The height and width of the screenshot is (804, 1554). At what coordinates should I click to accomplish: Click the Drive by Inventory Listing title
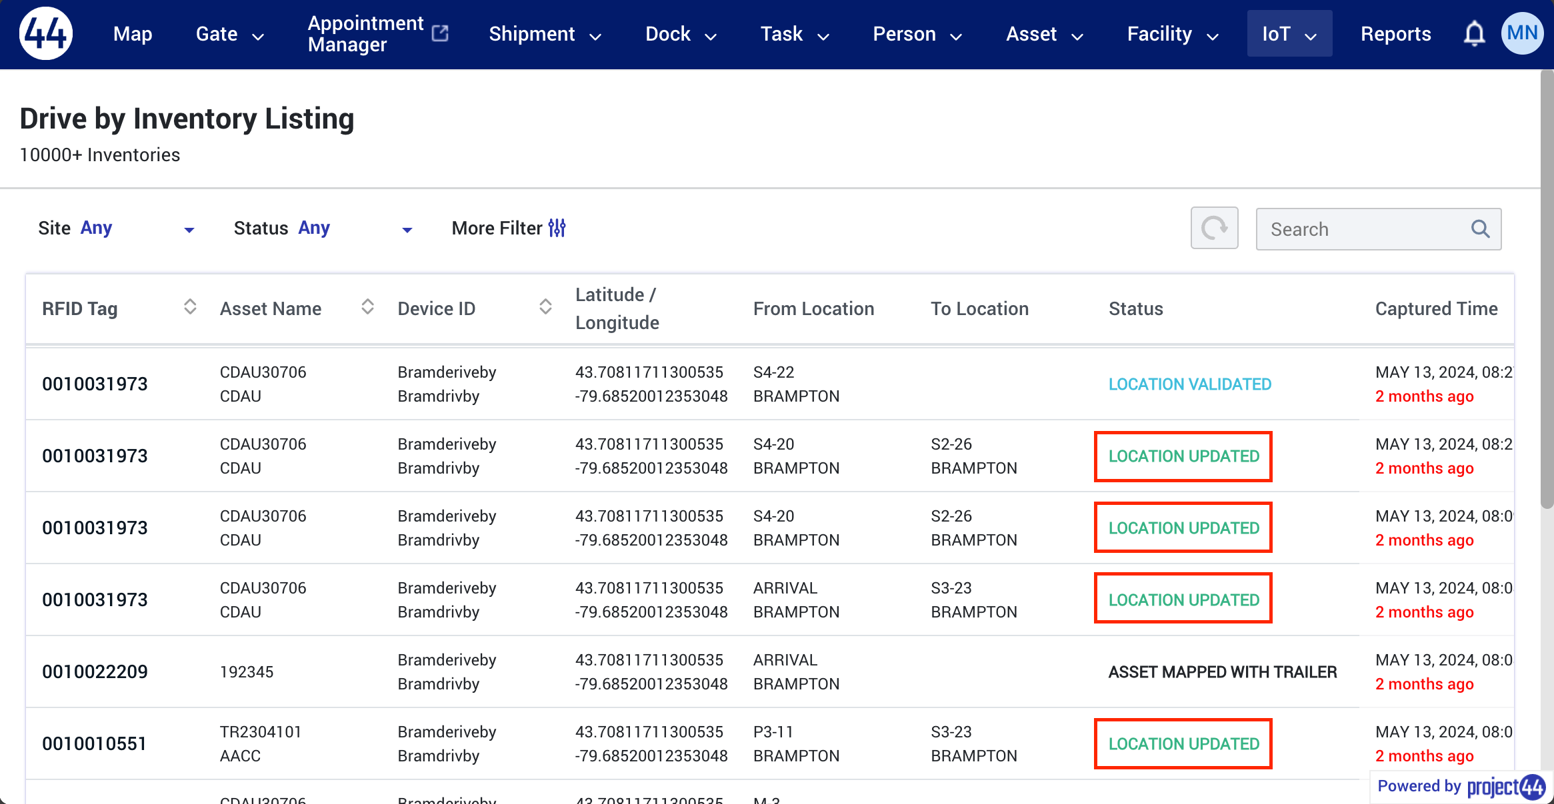tap(187, 119)
